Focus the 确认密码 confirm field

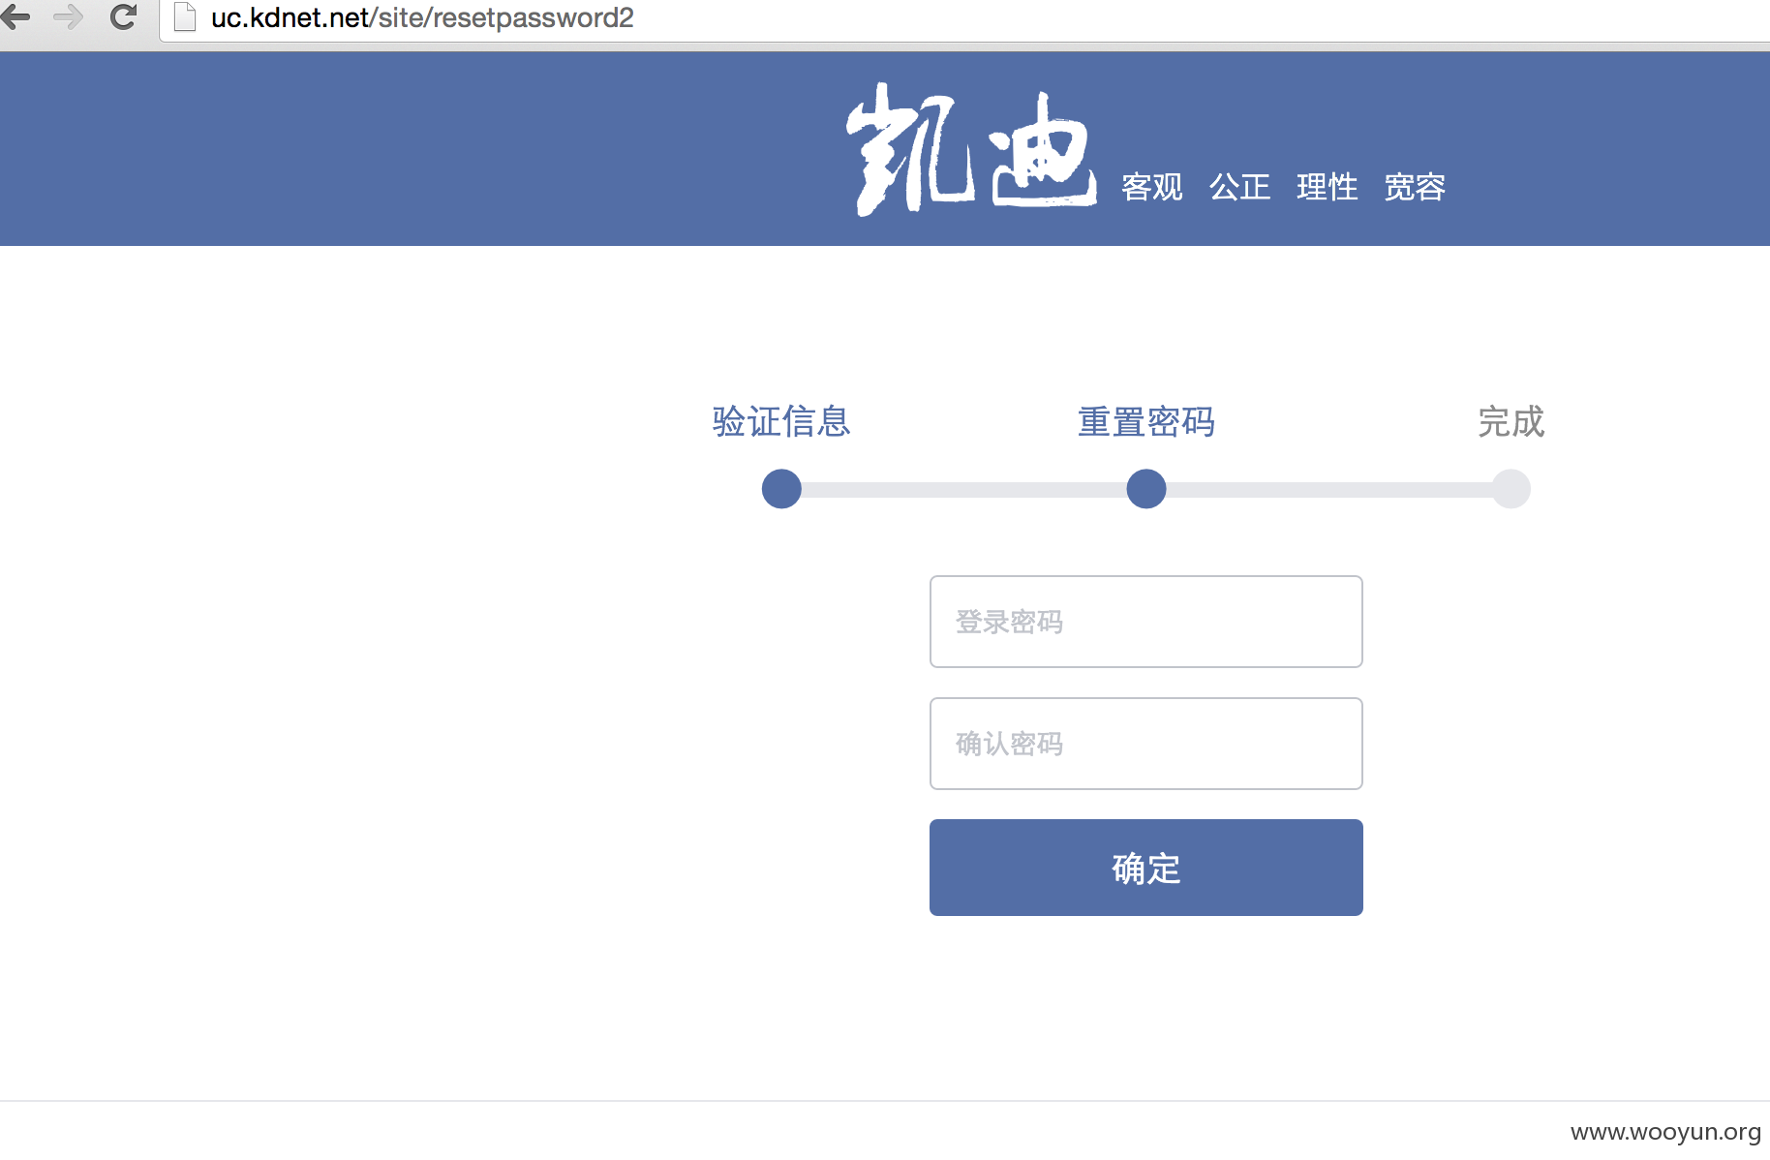[x=1146, y=744]
